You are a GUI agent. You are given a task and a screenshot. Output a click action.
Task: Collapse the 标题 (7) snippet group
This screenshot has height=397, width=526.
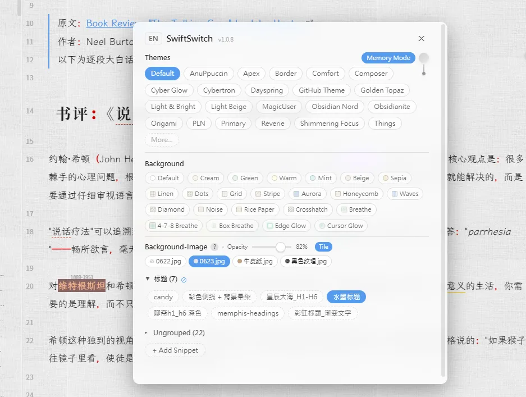pos(148,279)
